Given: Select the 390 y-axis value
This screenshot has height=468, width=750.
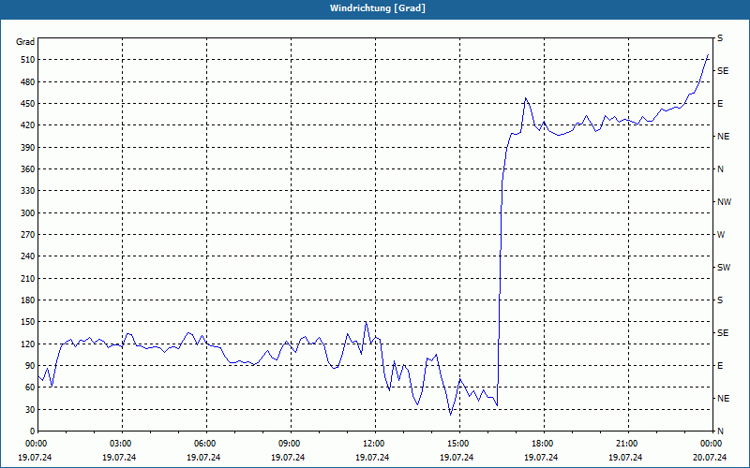Looking at the screenshot, I should [28, 147].
